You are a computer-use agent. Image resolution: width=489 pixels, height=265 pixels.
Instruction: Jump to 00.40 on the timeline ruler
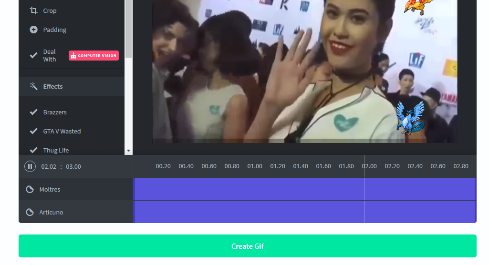[x=186, y=166]
